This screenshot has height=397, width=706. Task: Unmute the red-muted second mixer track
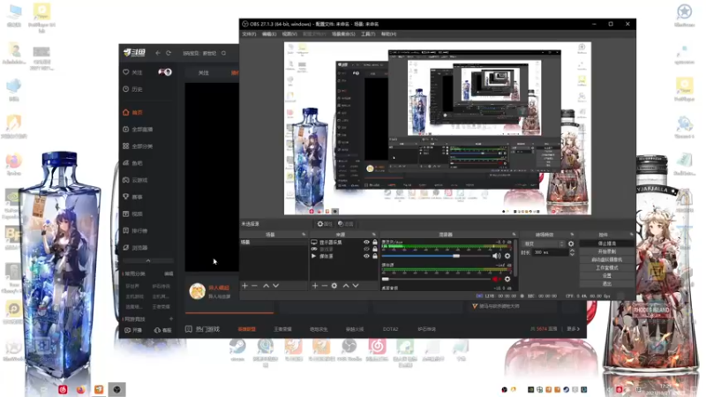496,279
